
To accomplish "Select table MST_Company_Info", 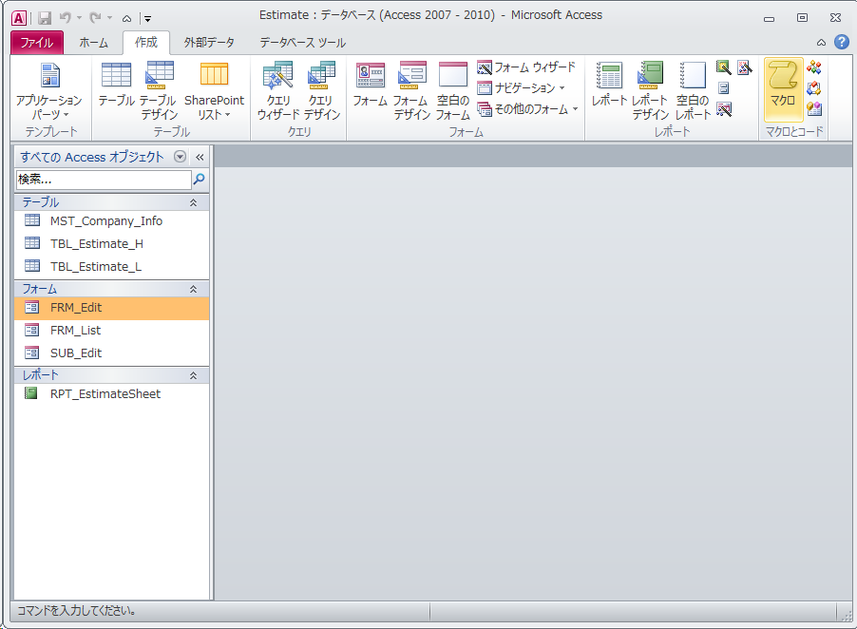I will tap(111, 220).
